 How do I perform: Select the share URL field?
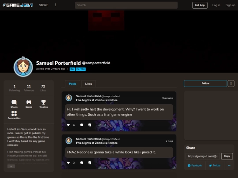(203, 156)
